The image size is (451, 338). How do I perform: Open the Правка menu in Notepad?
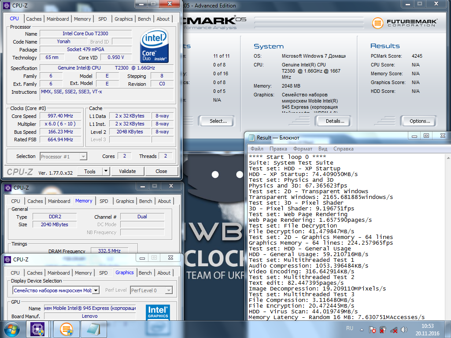coord(278,149)
